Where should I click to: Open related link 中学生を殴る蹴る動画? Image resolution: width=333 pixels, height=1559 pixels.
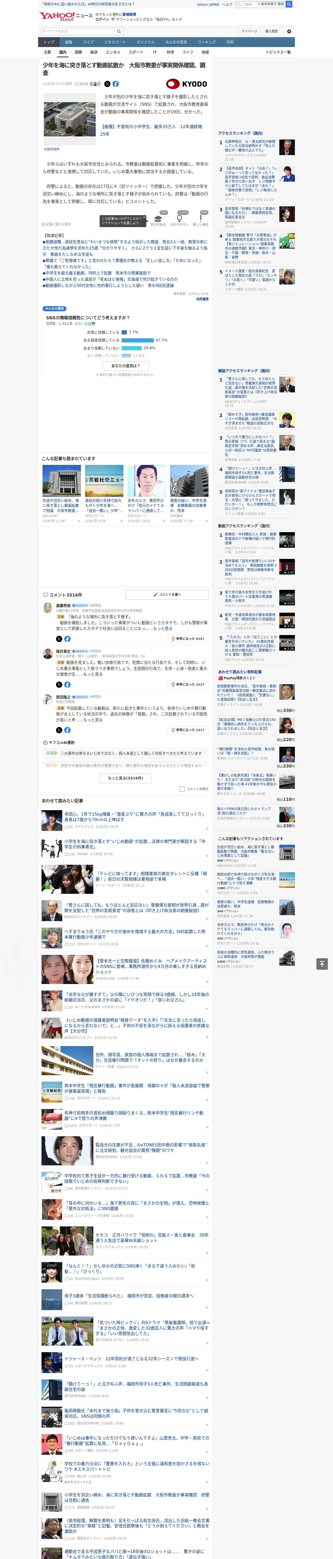tap(97, 273)
